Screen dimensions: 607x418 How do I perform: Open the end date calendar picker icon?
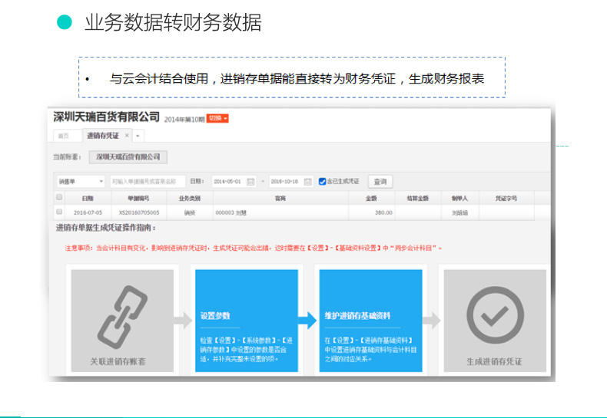coord(307,182)
